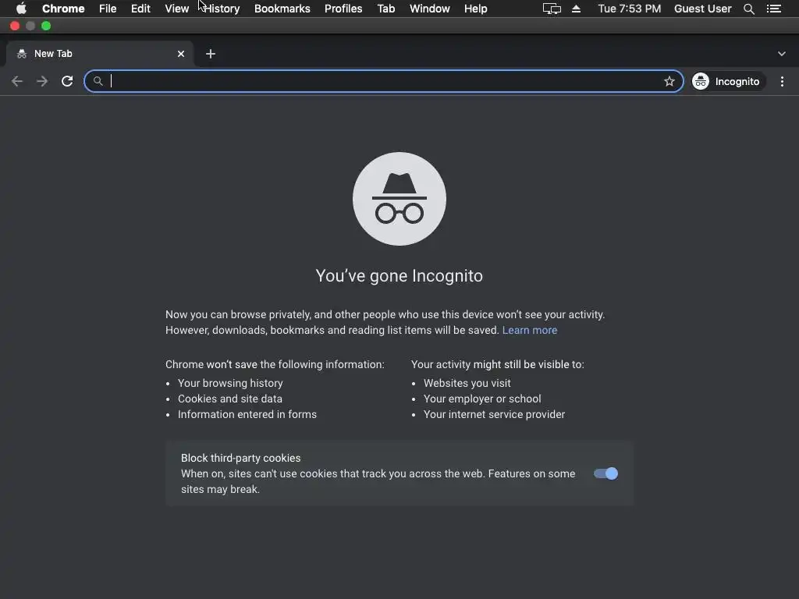Click the search magnifier in address bar
Image resolution: width=799 pixels, height=599 pixels.
[x=98, y=81]
